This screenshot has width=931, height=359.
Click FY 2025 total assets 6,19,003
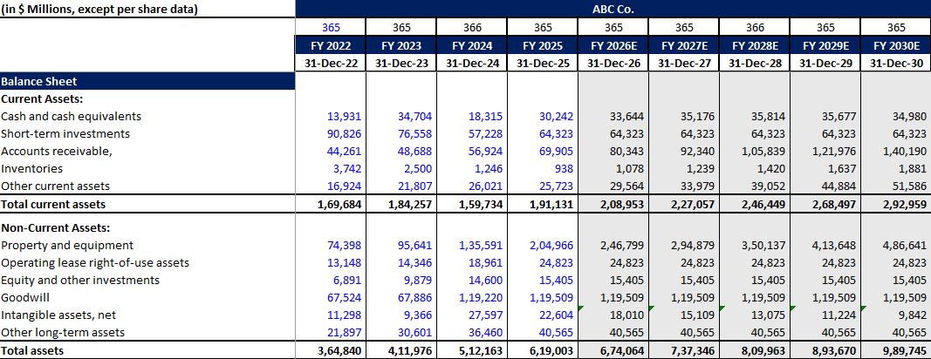point(551,350)
